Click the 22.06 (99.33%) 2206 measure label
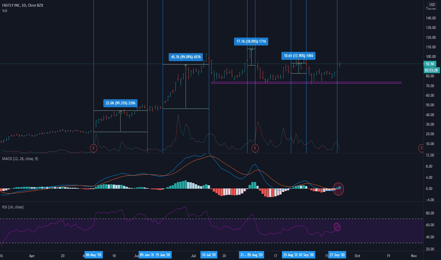 [120, 103]
